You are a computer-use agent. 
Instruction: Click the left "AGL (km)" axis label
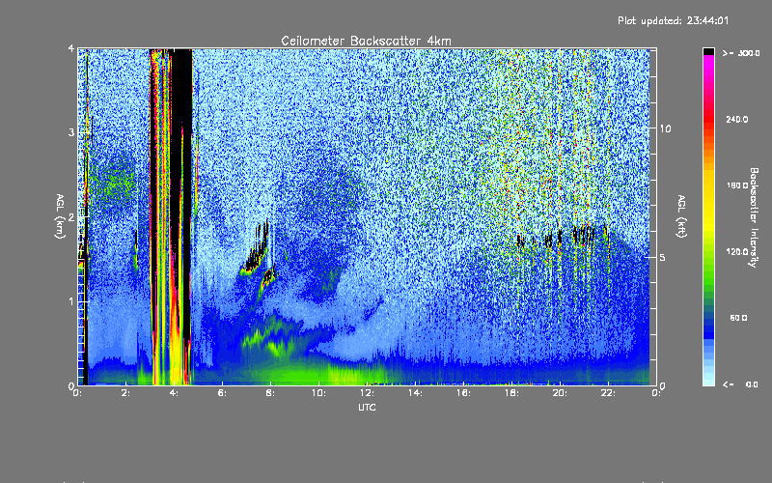click(x=60, y=216)
